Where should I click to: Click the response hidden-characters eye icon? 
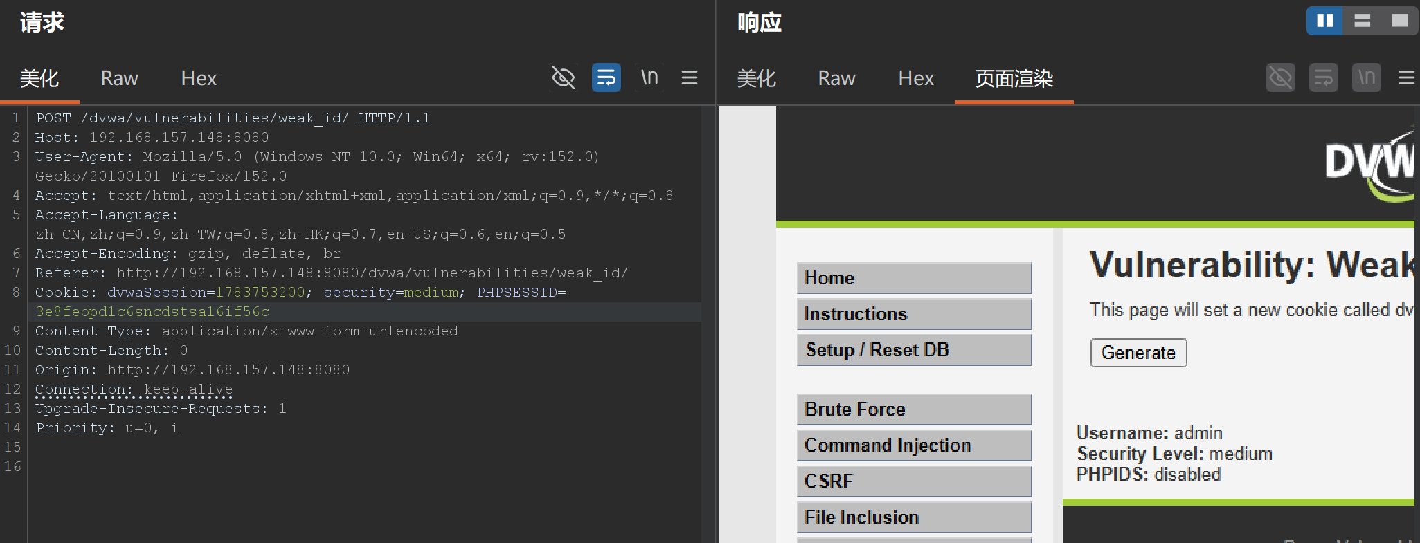point(1281,77)
